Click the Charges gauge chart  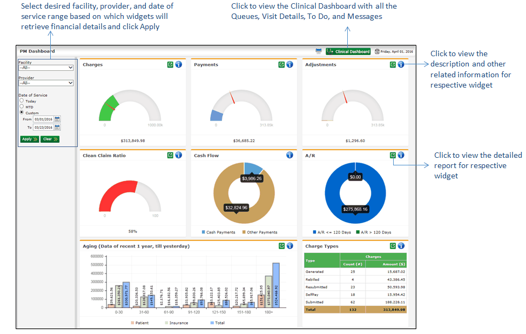[130, 105]
